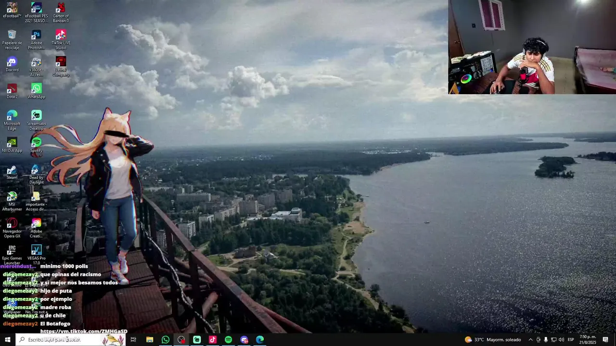The width and height of the screenshot is (616, 346).
Task: Click the vm.tiktok.com link in chat
Action: 84,332
